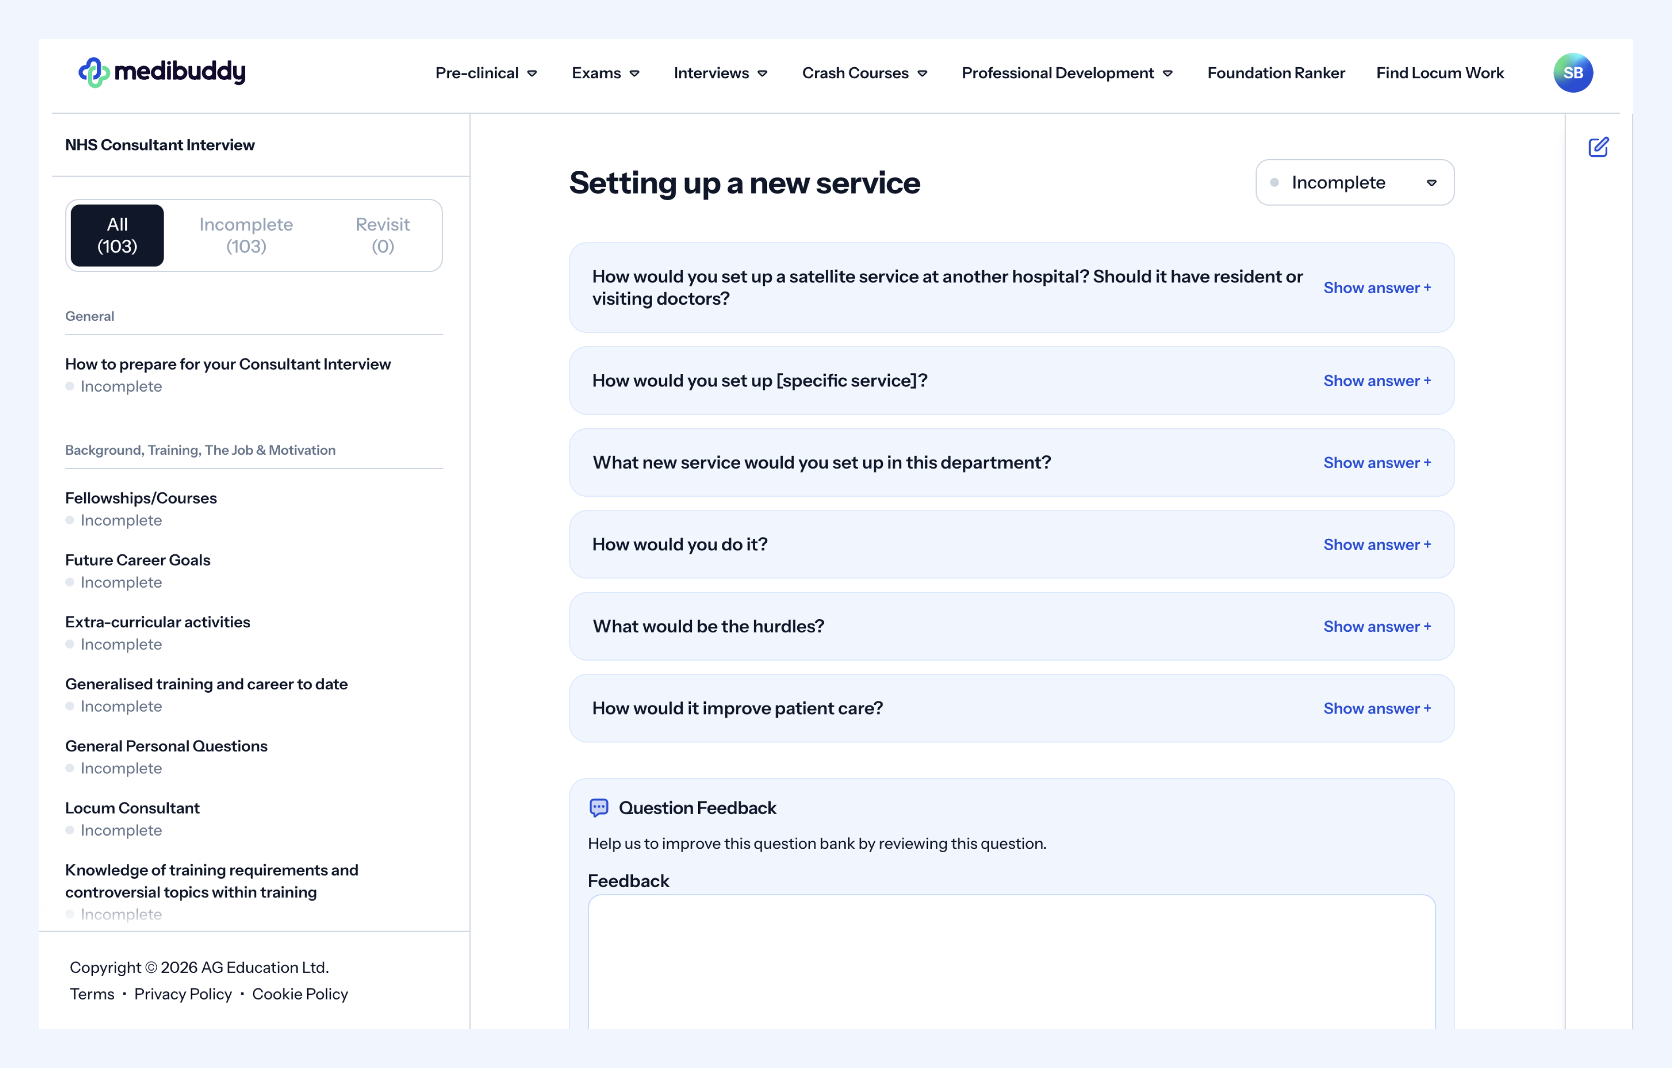The image size is (1672, 1068).
Task: Click into the Feedback text box
Action: [x=1011, y=962]
